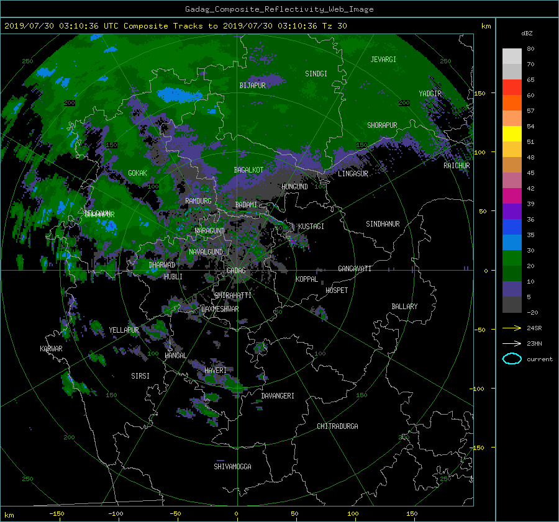
Task: Click the 150 tick on right km axis
Action: pos(479,93)
